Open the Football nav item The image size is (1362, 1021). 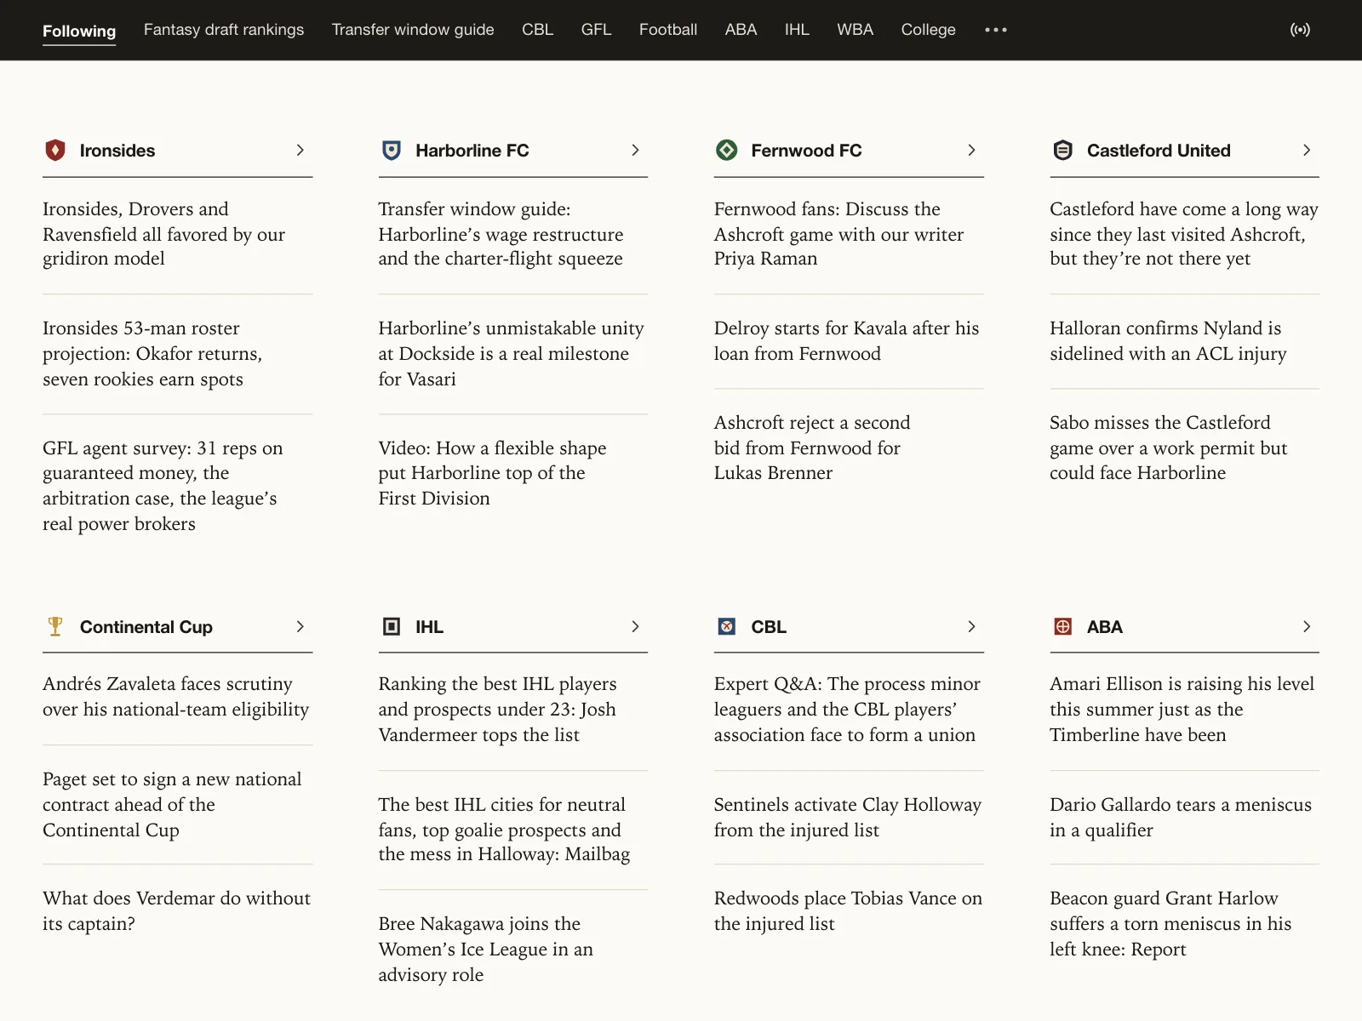[668, 30]
